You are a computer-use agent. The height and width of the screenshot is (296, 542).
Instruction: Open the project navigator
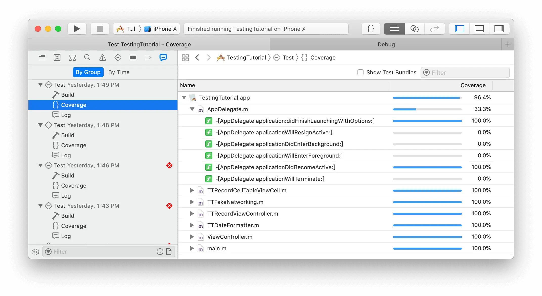[42, 57]
